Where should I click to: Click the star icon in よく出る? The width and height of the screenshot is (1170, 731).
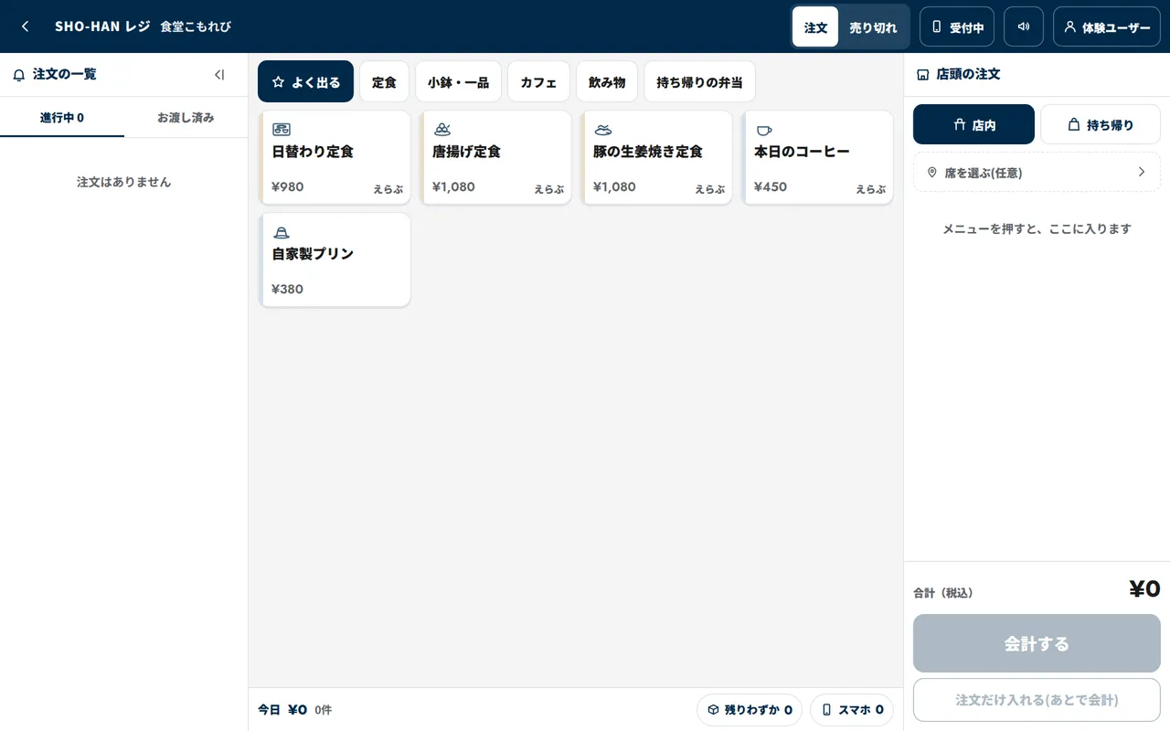(x=279, y=82)
